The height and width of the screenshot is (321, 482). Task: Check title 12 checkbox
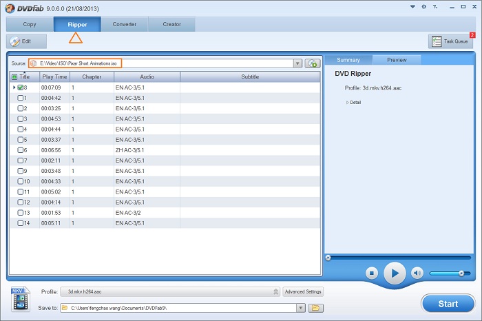tap(20, 203)
